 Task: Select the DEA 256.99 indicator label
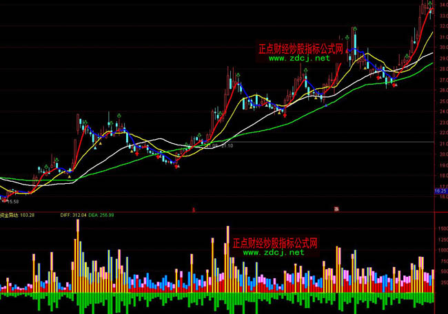click(x=103, y=216)
